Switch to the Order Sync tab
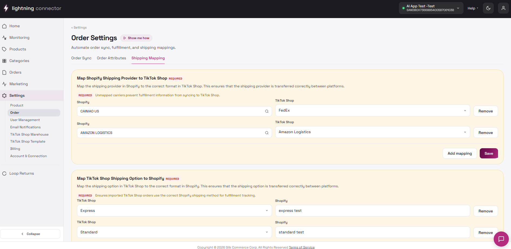This screenshot has width=511, height=249. (81, 58)
